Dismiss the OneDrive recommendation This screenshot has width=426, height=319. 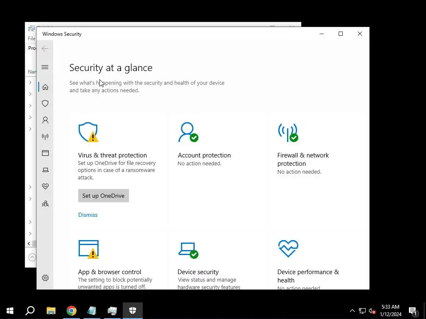88,215
